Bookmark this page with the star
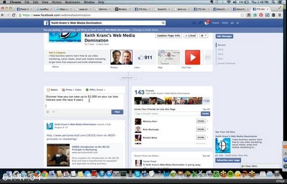 click(242, 15)
